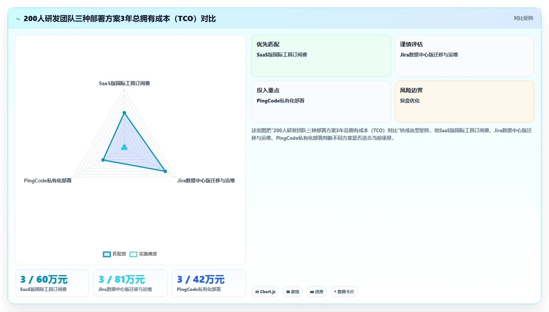
Task: Click the main title 200人研发团队 heading
Action: [119, 18]
